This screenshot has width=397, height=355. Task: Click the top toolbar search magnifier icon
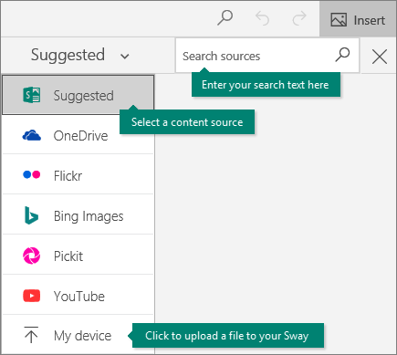(225, 18)
